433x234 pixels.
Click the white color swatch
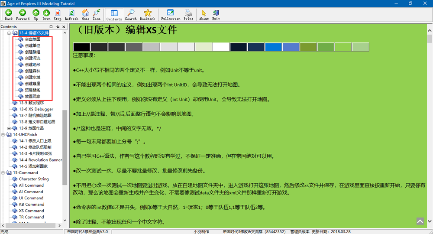221,47
